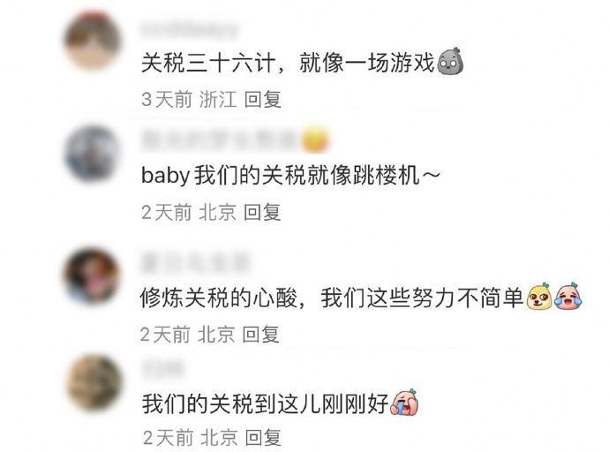
Task: Open the first commenter's blurred username
Action: pos(189,30)
